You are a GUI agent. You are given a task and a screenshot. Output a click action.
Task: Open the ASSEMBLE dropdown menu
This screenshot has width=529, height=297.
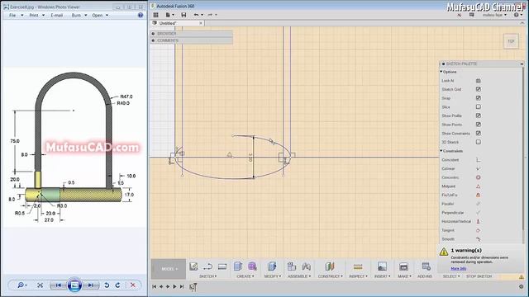tap(299, 276)
